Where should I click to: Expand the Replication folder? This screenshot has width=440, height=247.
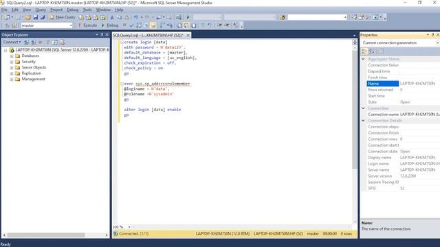[x=12, y=73]
